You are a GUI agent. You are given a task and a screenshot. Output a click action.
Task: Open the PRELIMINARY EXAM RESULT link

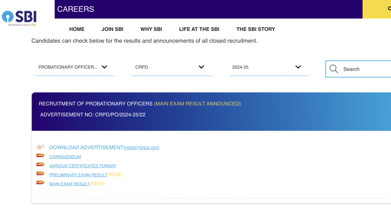coord(78,175)
